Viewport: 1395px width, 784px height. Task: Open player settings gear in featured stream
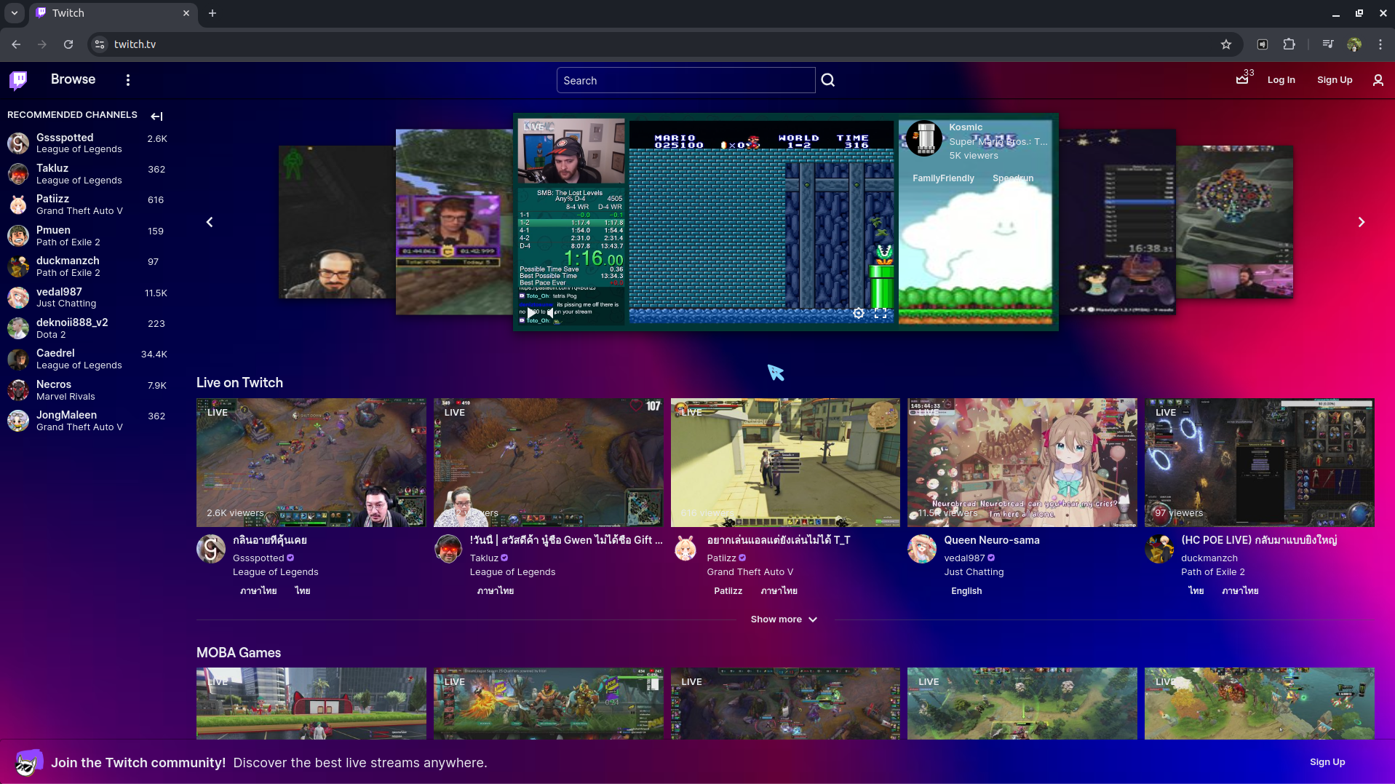tap(859, 313)
